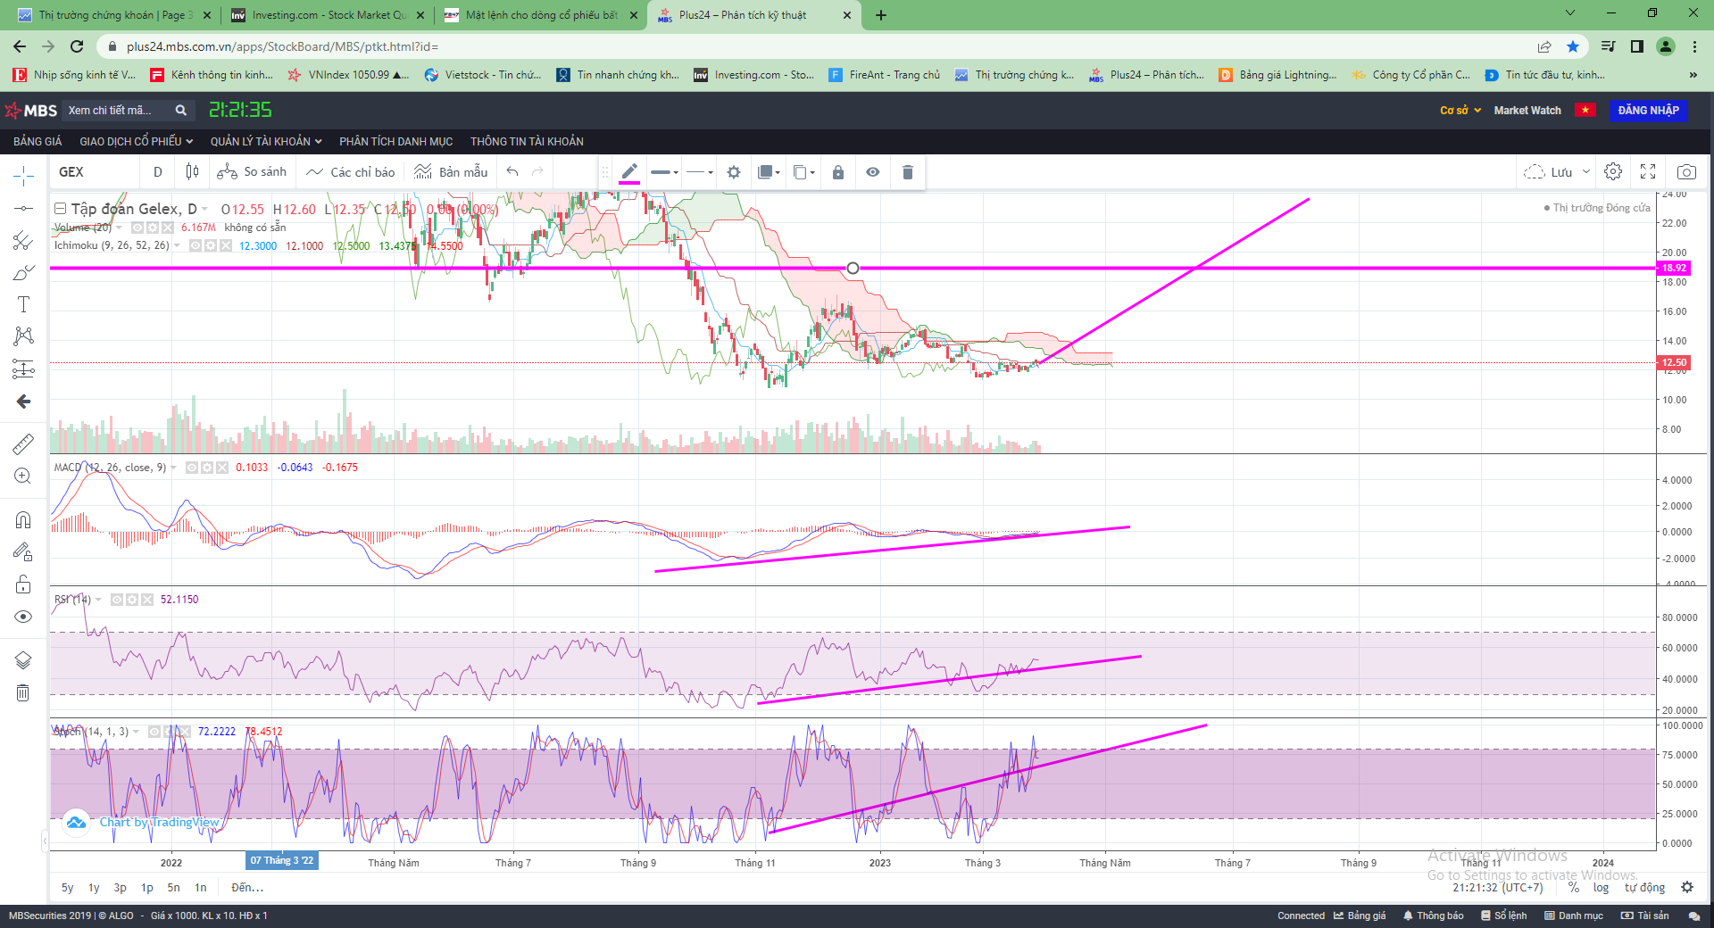Hide all drawings with left eye icon
The width and height of the screenshot is (1714, 928).
point(23,617)
